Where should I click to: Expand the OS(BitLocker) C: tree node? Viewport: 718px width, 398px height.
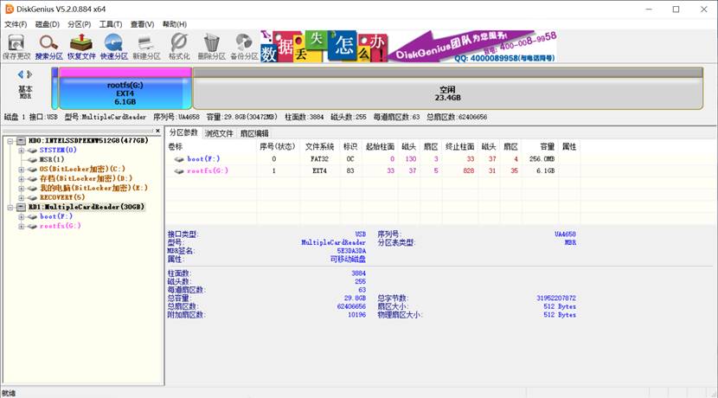tap(21, 169)
